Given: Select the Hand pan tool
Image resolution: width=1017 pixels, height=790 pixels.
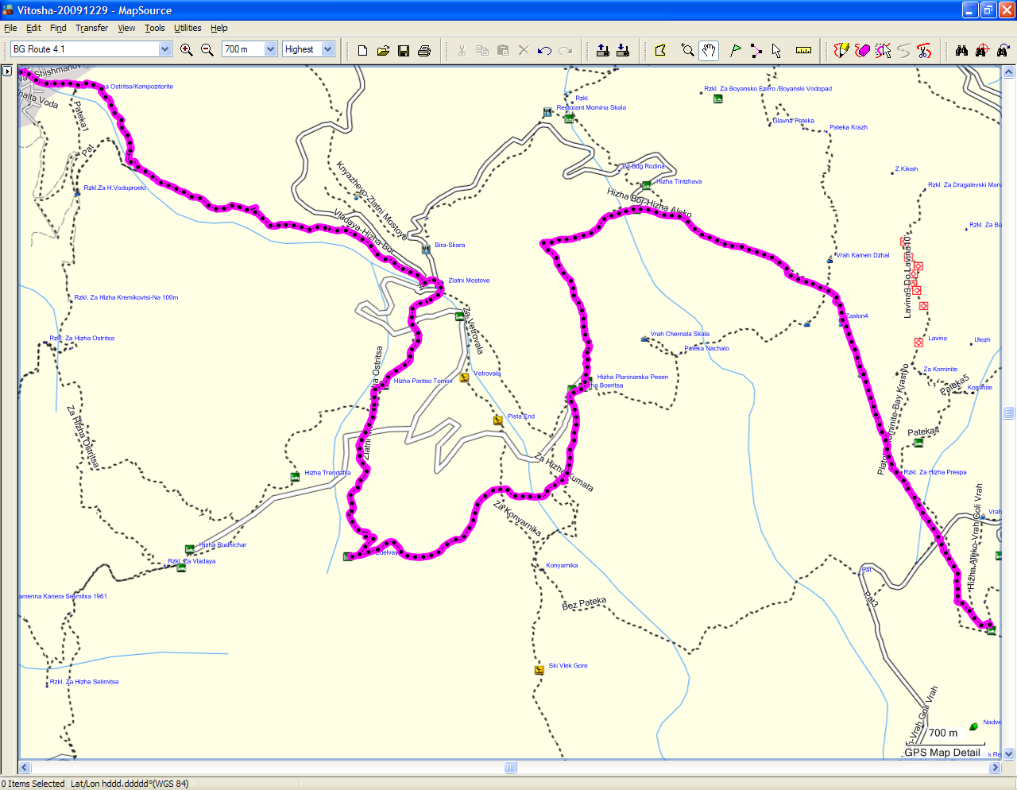Looking at the screenshot, I should pos(709,50).
